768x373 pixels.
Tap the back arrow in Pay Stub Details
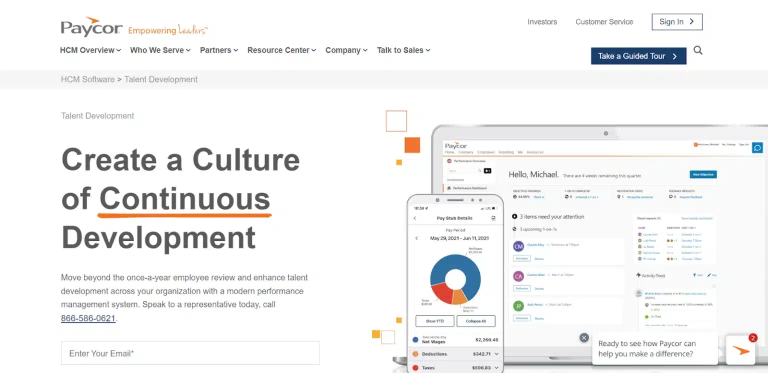pyautogui.click(x=414, y=218)
